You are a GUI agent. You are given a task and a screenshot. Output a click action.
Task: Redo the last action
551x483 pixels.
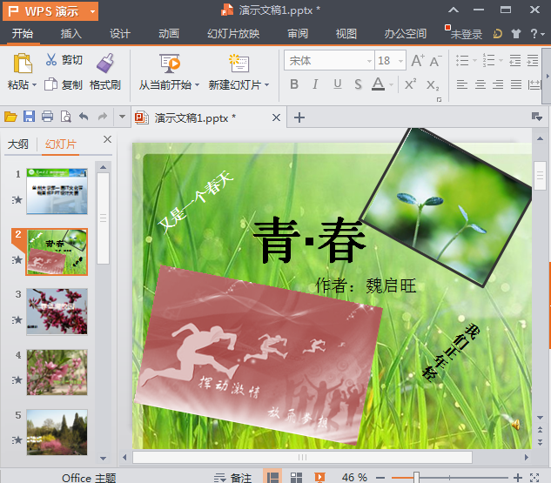(102, 117)
